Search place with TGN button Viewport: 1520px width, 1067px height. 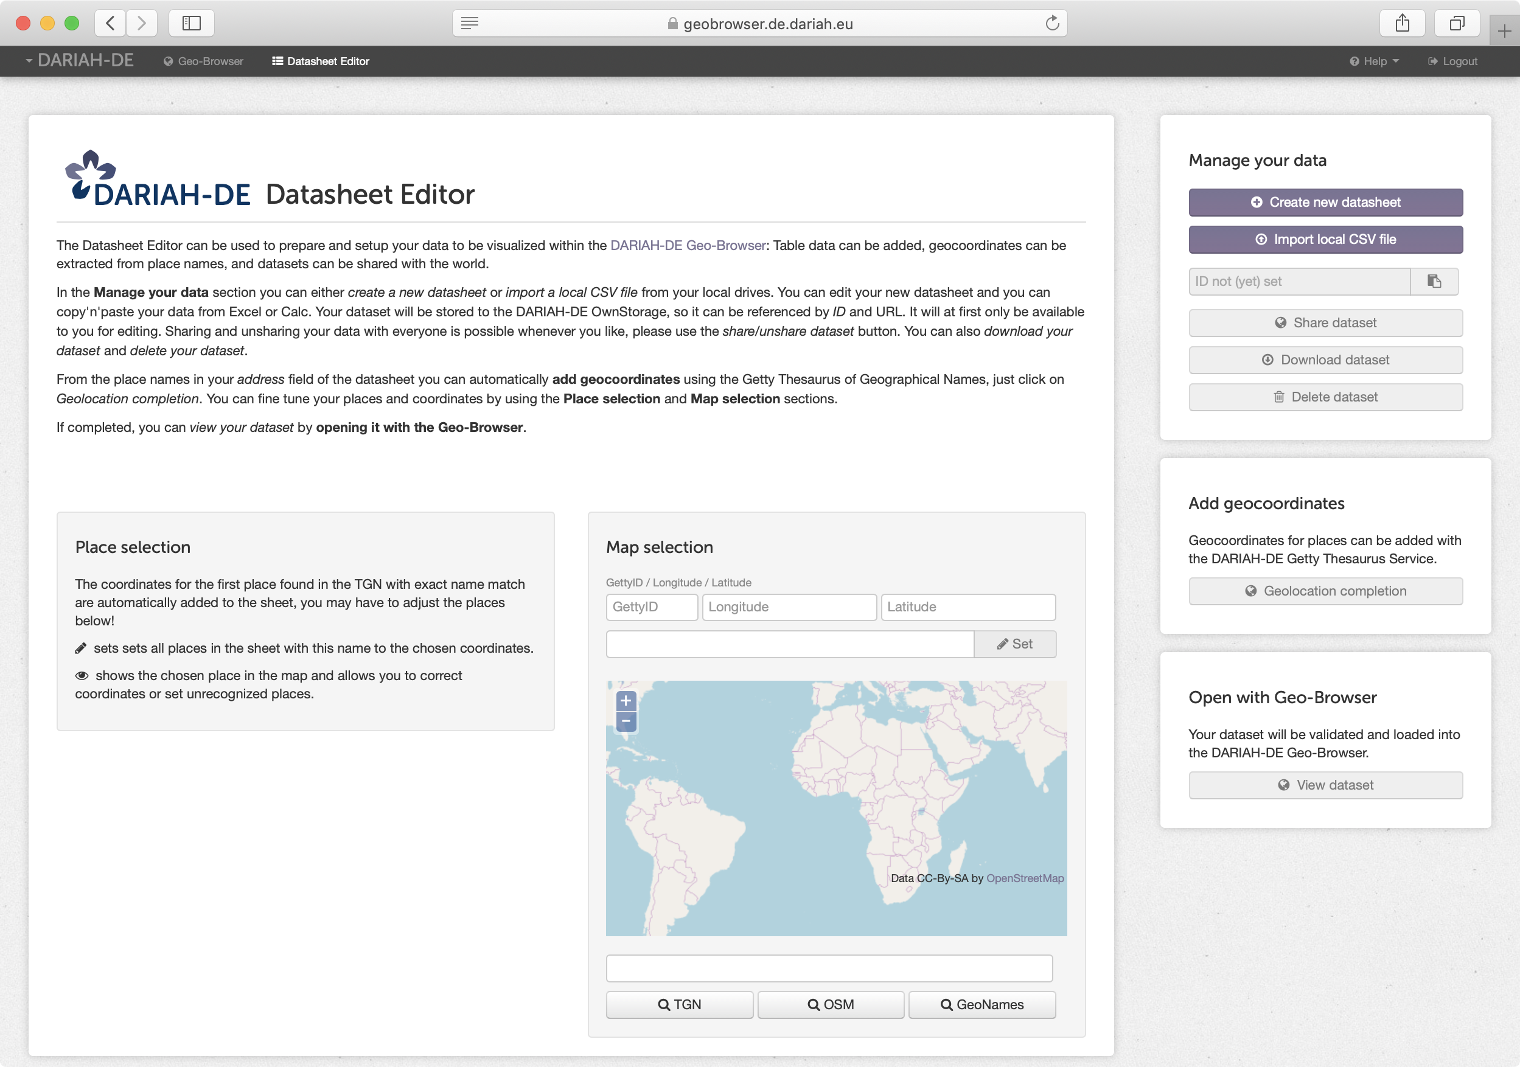pyautogui.click(x=679, y=1005)
